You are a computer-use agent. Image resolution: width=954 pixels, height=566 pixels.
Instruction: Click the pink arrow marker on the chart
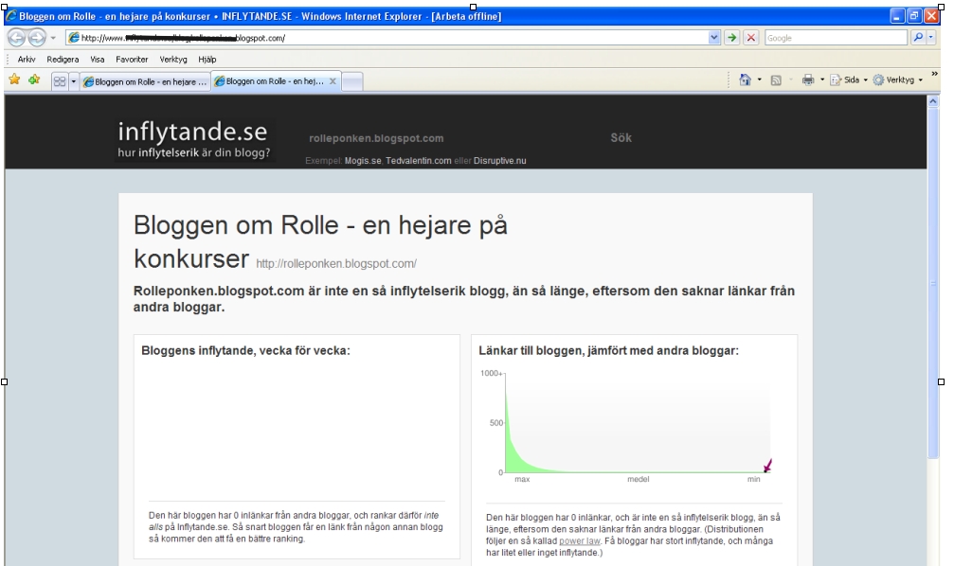click(767, 466)
